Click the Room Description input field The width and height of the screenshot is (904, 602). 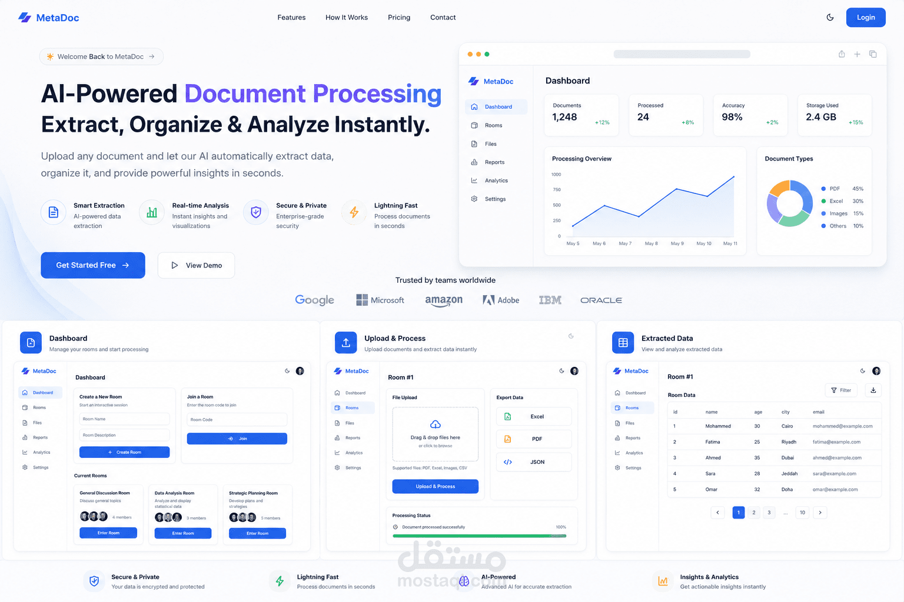[x=125, y=435]
